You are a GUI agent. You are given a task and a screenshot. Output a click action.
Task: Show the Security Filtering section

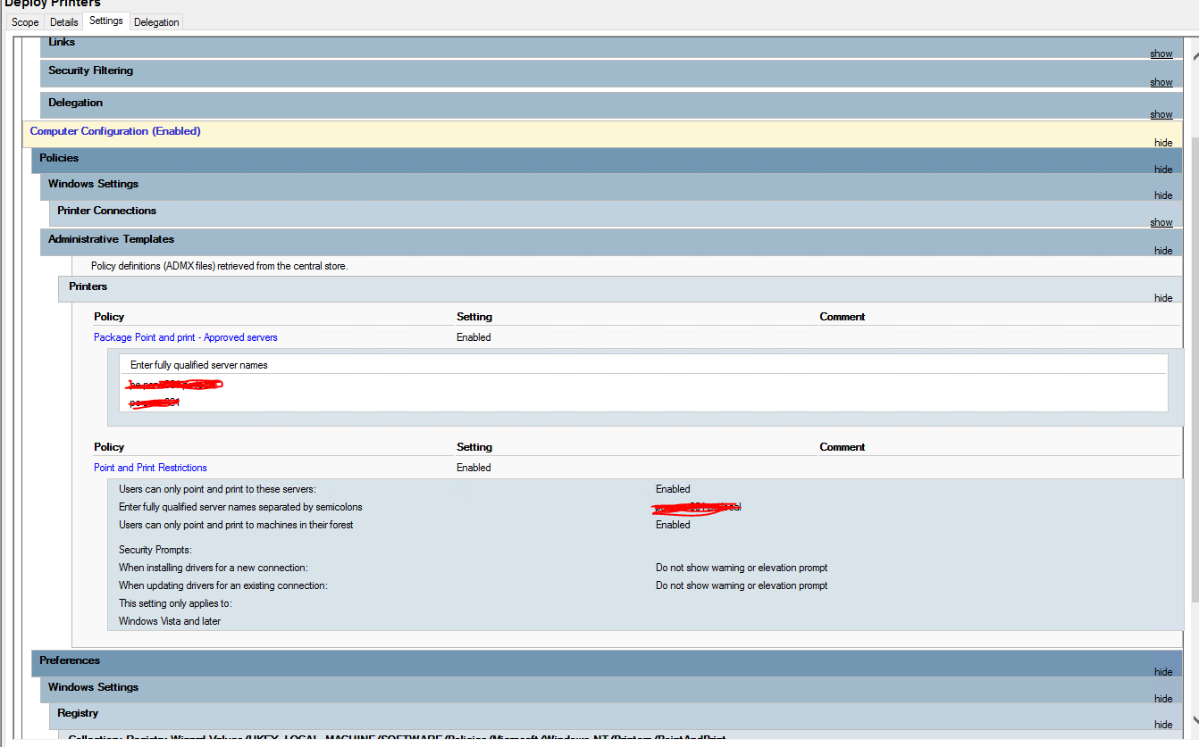[x=1161, y=81]
